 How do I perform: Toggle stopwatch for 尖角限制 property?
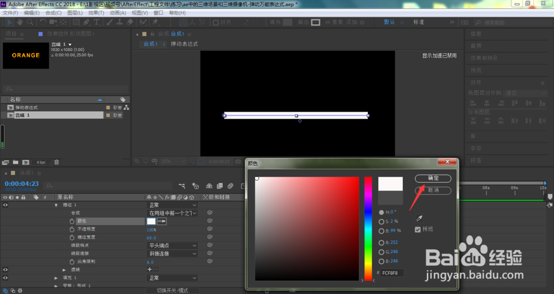(x=71, y=262)
